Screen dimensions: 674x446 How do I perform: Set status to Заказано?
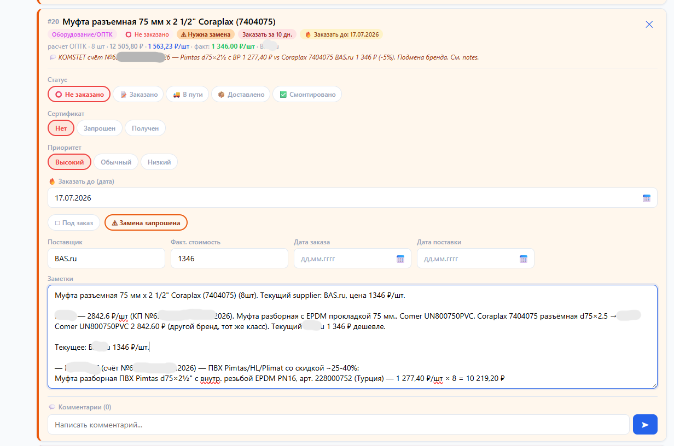point(140,95)
